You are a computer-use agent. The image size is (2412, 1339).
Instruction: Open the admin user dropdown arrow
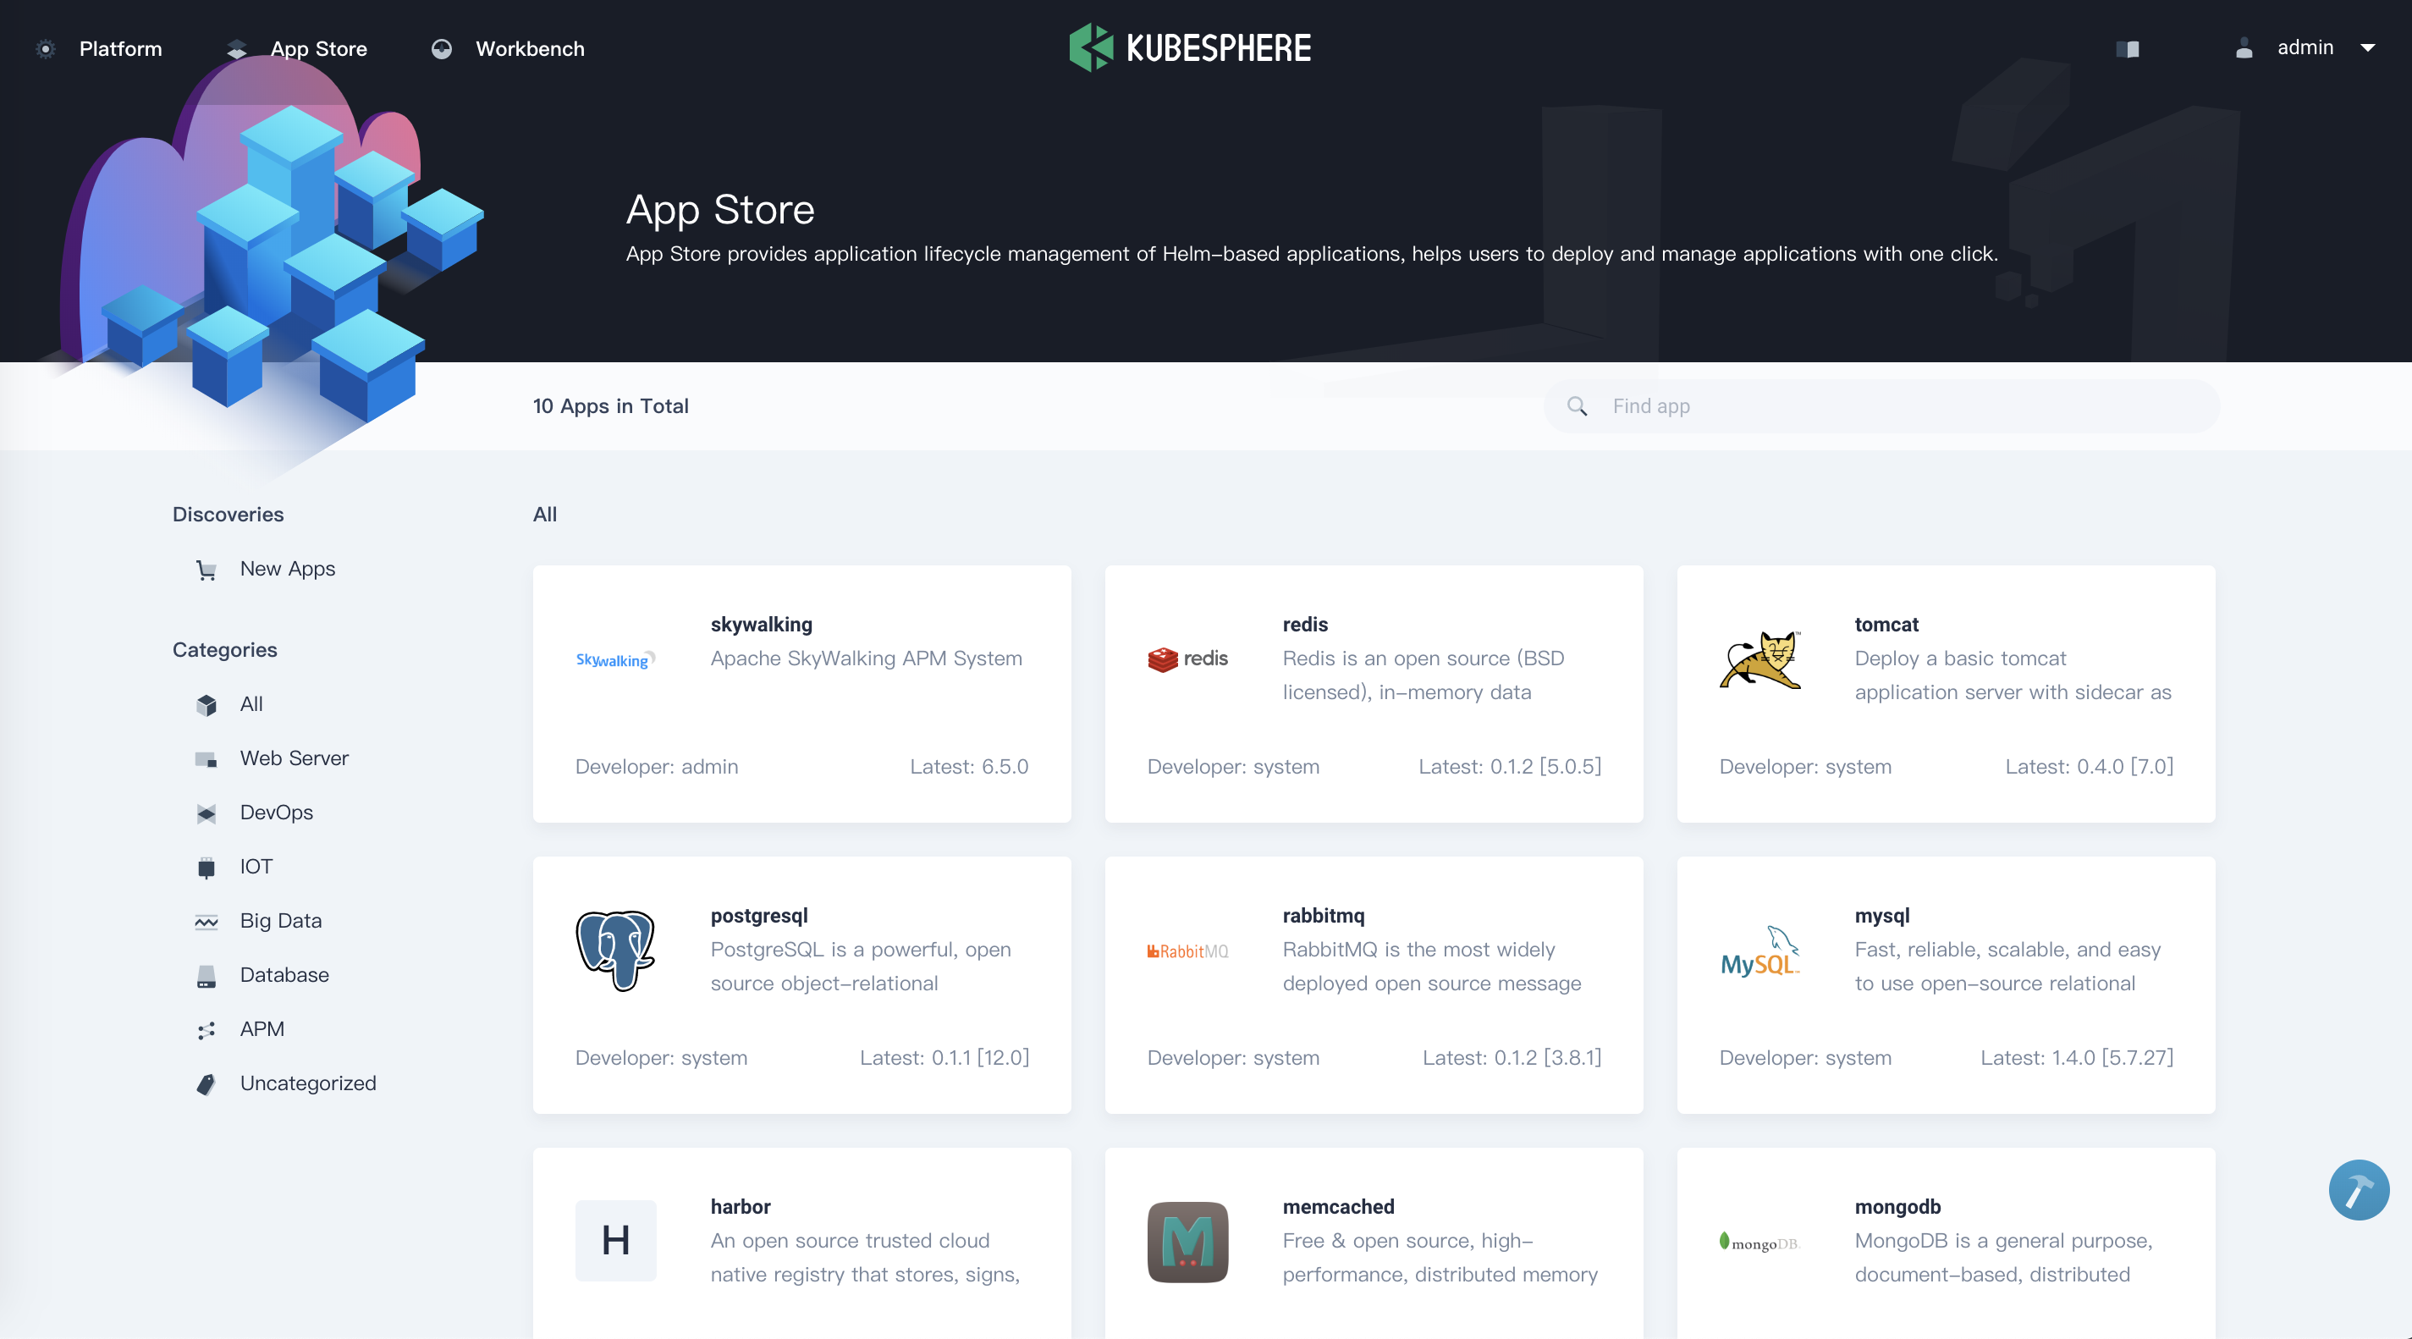tap(2367, 47)
